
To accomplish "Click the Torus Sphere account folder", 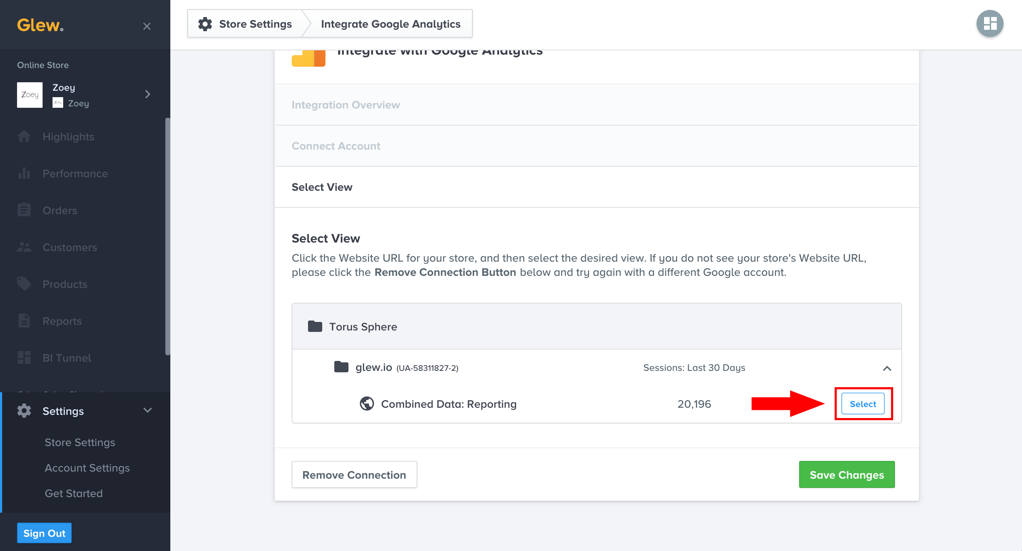I will click(x=363, y=327).
